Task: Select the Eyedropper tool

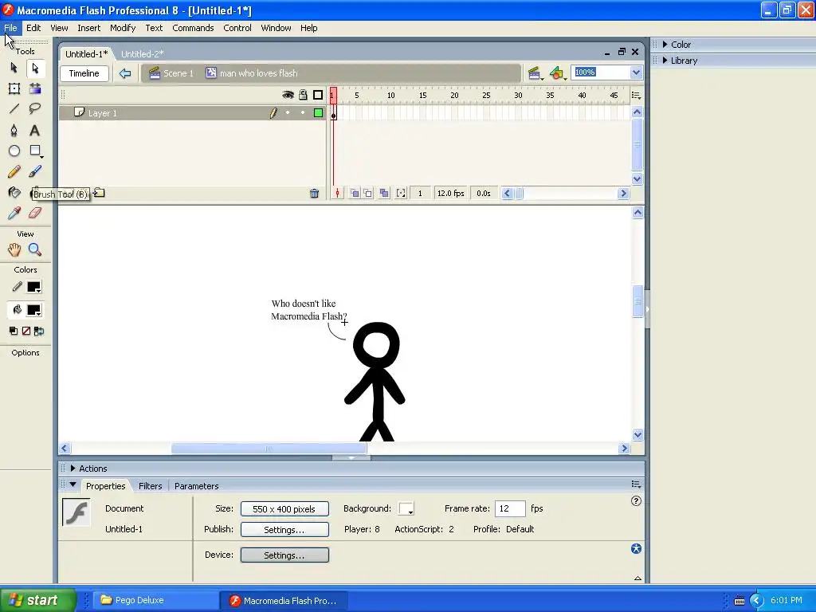Action: tap(14, 213)
